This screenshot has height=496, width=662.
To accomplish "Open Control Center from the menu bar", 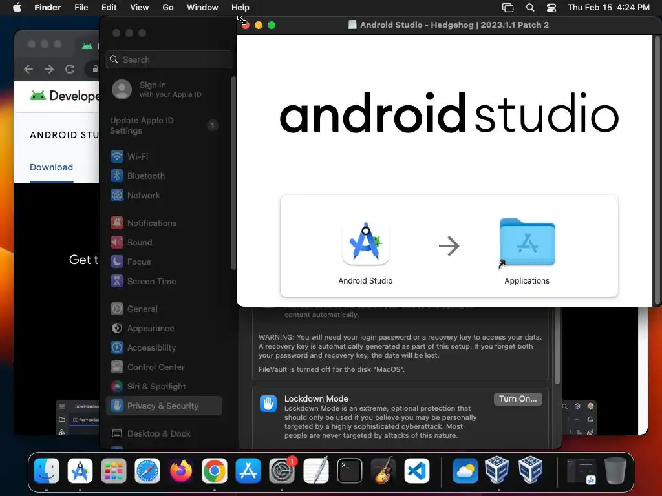I will (551, 8).
